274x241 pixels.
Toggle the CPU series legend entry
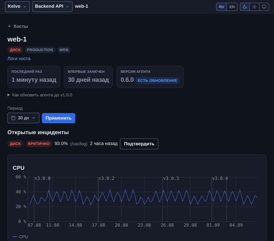(x=20, y=237)
